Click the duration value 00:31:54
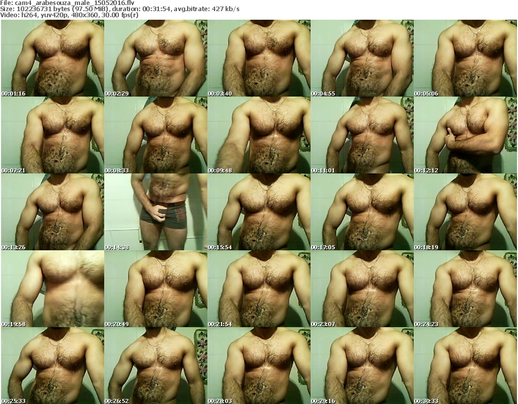This screenshot has height=404, width=518. pos(157,9)
